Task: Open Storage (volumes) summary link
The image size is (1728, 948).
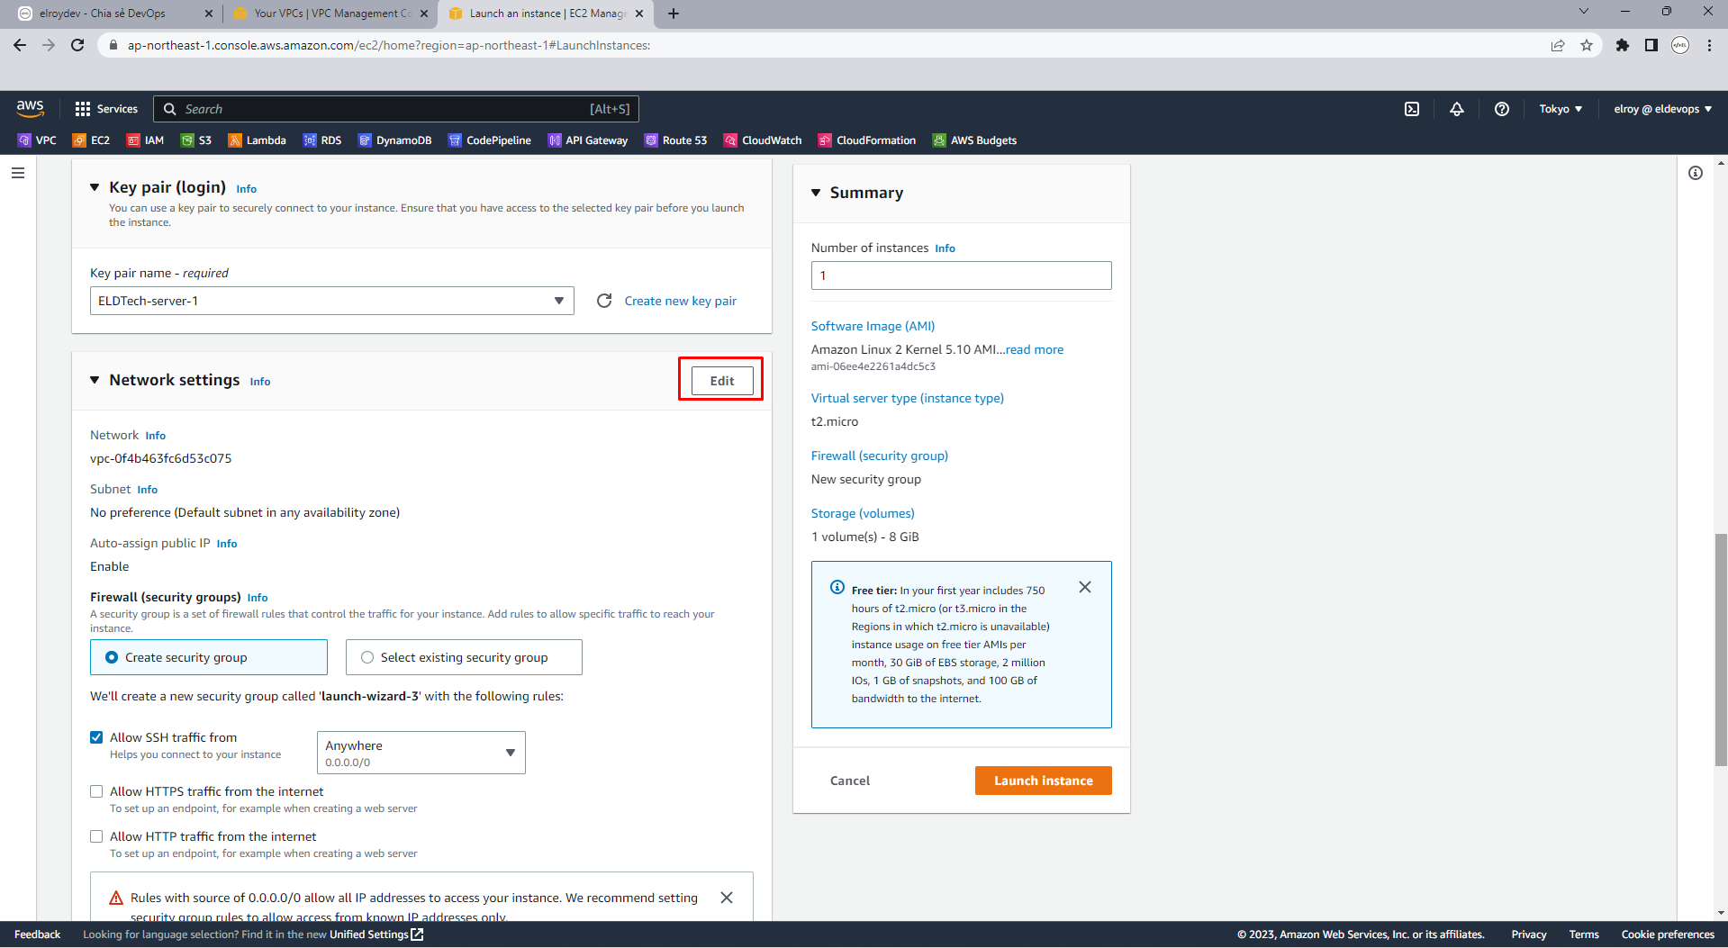Action: [x=862, y=513]
